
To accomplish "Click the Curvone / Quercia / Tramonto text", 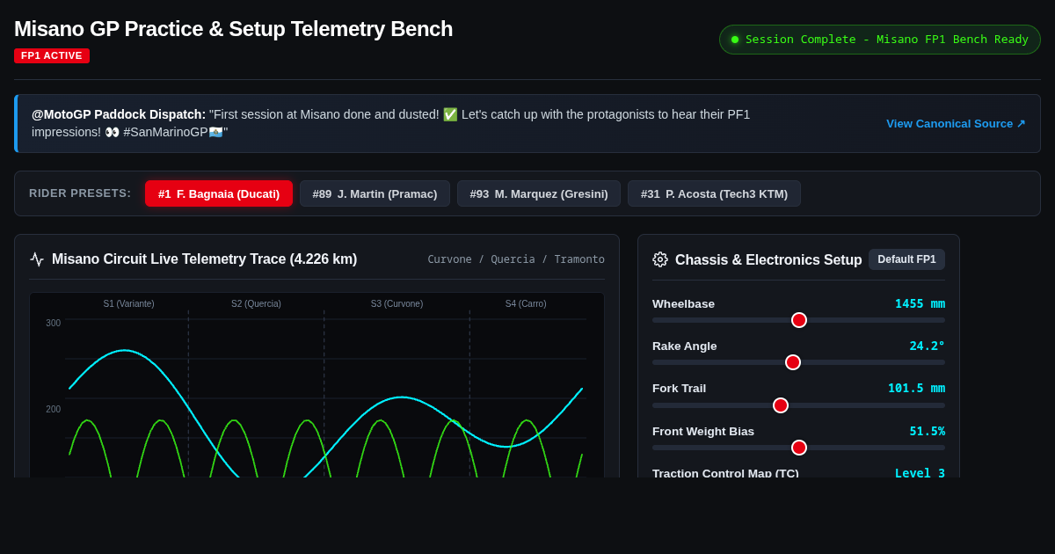I will [x=516, y=259].
